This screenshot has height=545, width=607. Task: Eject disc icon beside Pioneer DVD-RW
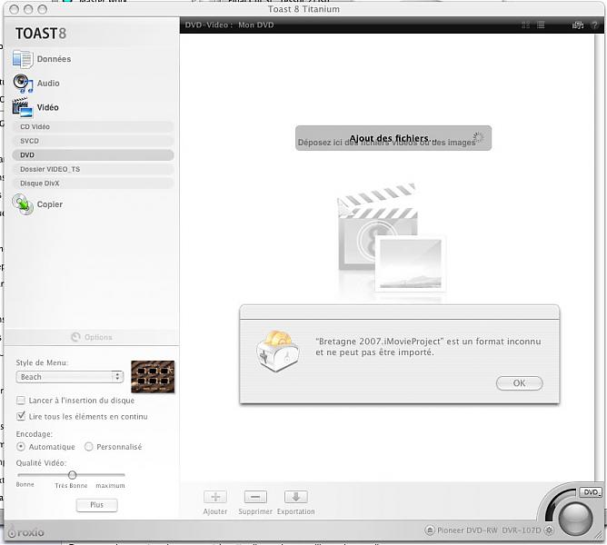tap(430, 530)
